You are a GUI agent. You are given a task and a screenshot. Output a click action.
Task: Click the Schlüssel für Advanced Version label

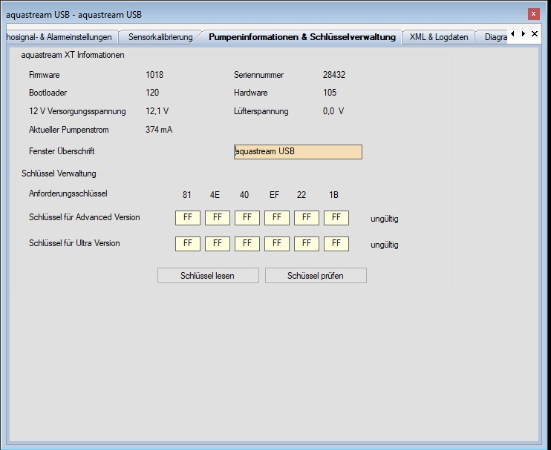tap(85, 217)
